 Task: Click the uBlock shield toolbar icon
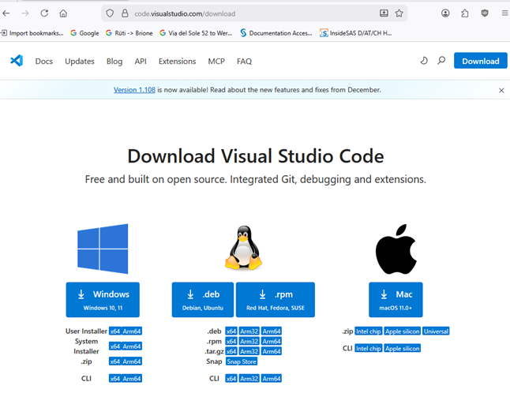tap(485, 13)
